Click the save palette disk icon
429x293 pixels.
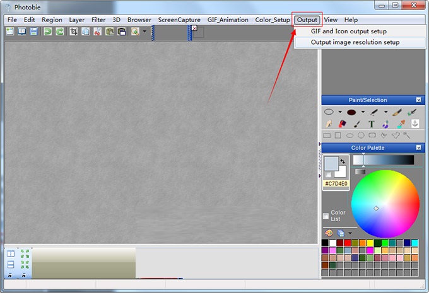point(341,233)
